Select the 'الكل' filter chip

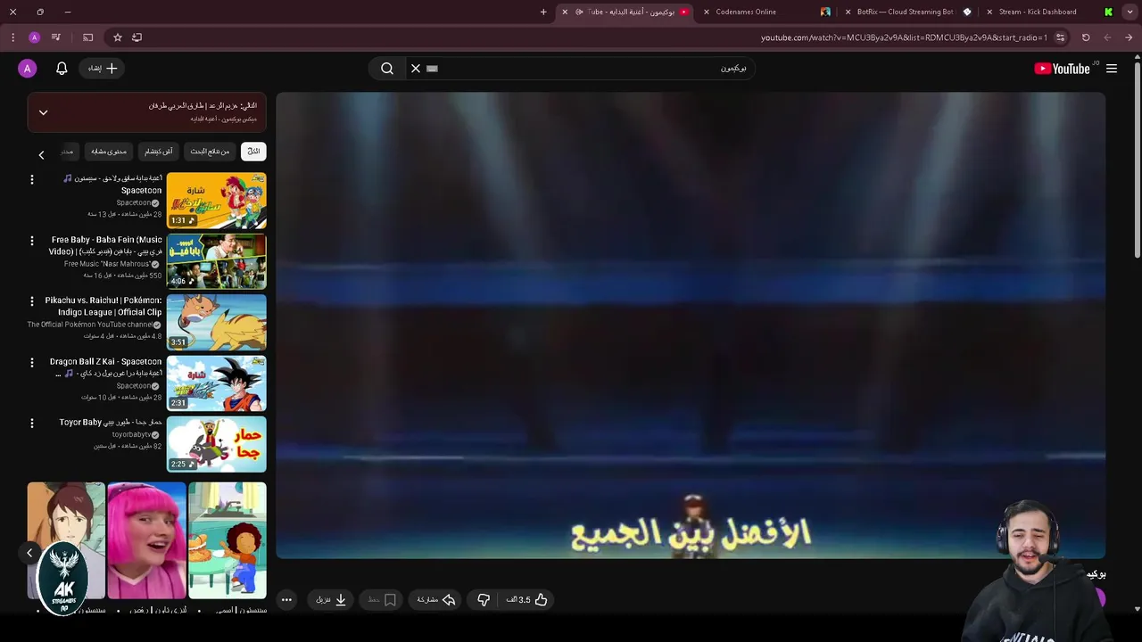(x=253, y=152)
